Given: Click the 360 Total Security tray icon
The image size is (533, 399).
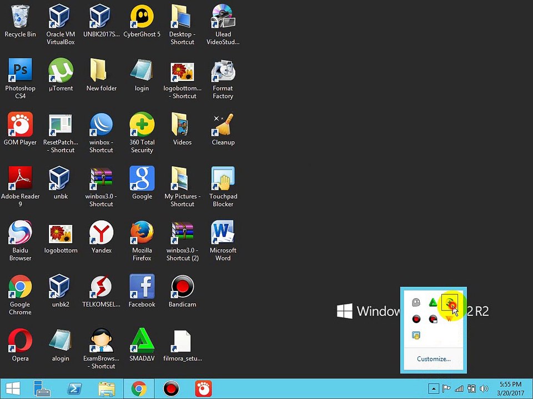Looking at the screenshot, I should [x=449, y=302].
